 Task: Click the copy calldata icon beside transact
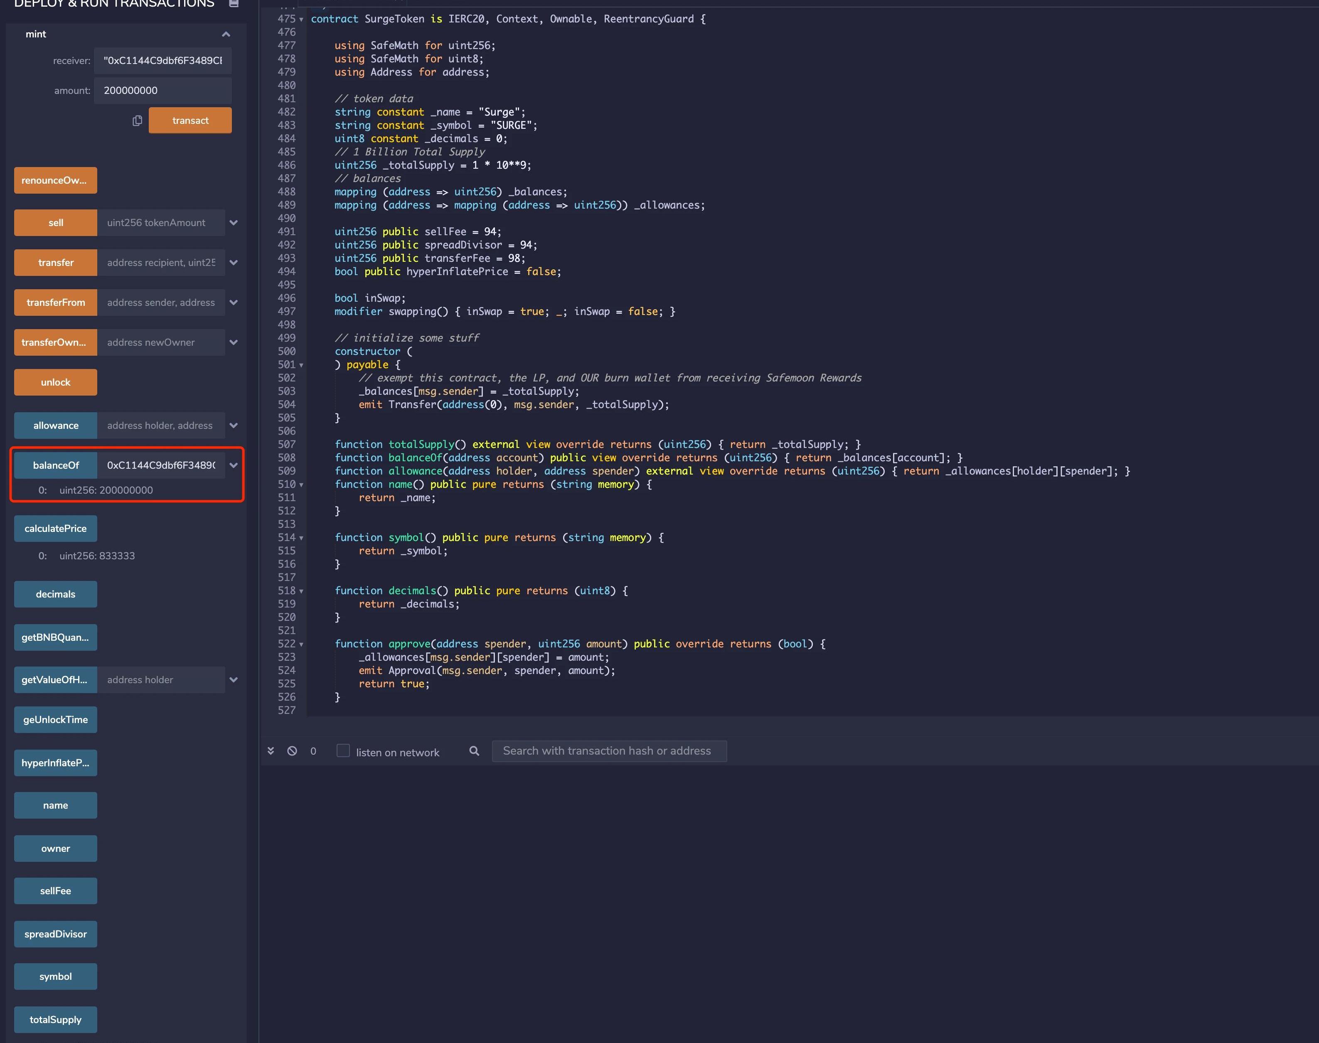pos(138,121)
